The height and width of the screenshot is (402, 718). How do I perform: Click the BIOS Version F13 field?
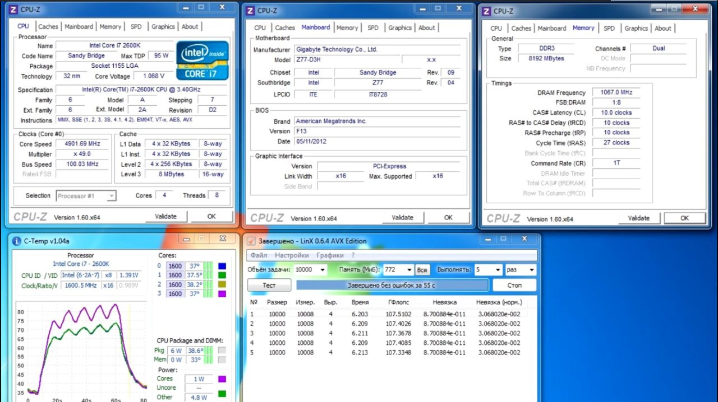[378, 131]
